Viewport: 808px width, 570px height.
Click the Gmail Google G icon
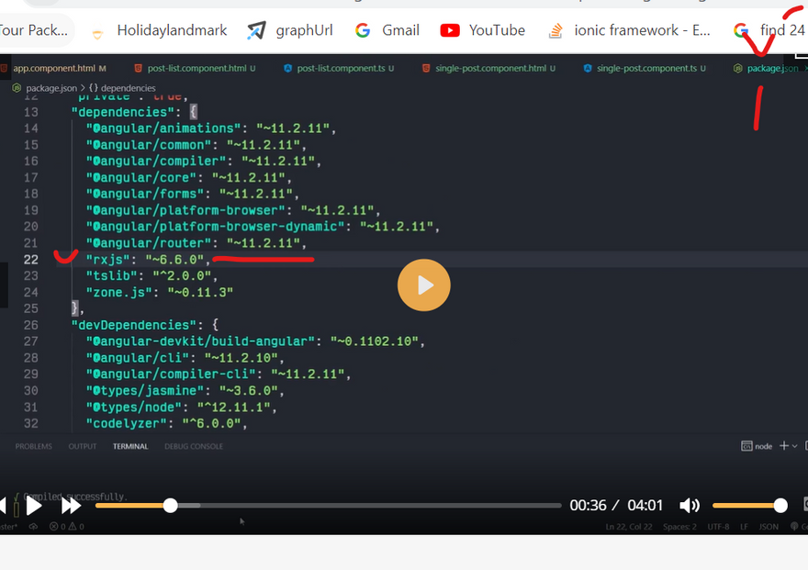coord(363,30)
